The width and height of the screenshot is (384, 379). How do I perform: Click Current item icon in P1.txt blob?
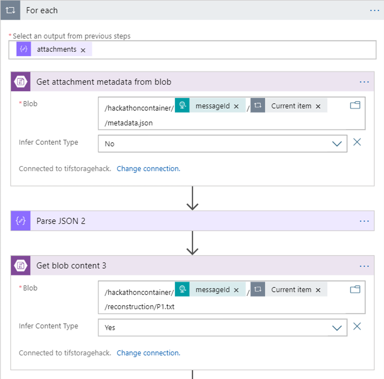258,289
